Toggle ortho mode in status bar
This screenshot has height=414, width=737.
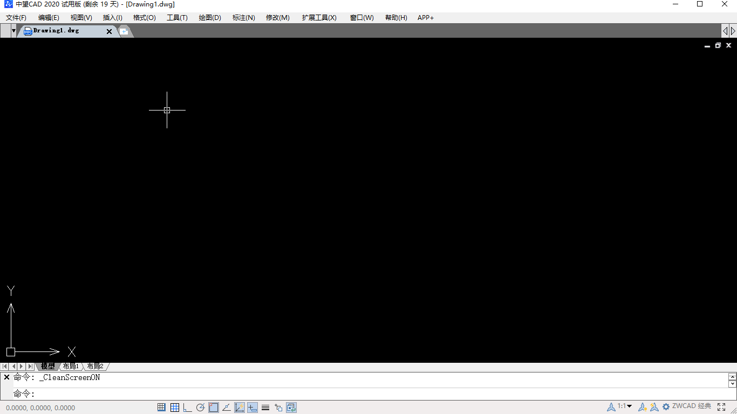pos(188,408)
